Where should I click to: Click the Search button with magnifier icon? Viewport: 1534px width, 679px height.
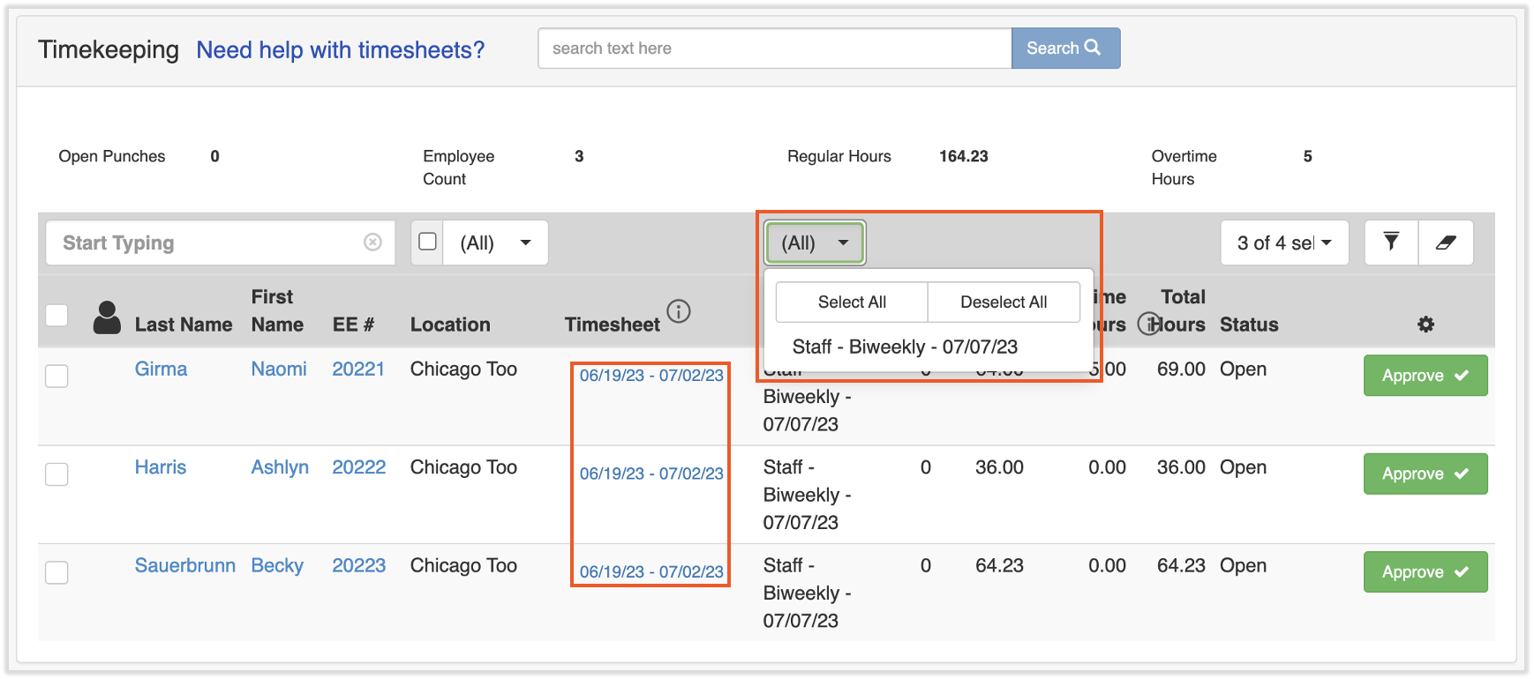1064,48
